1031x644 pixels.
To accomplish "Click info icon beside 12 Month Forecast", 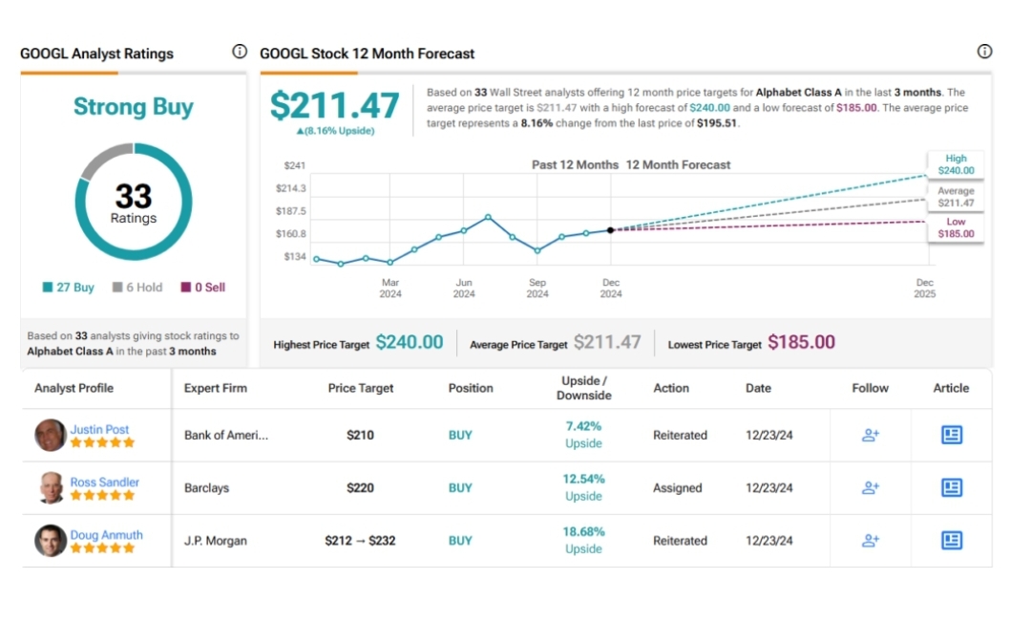I will (x=984, y=52).
